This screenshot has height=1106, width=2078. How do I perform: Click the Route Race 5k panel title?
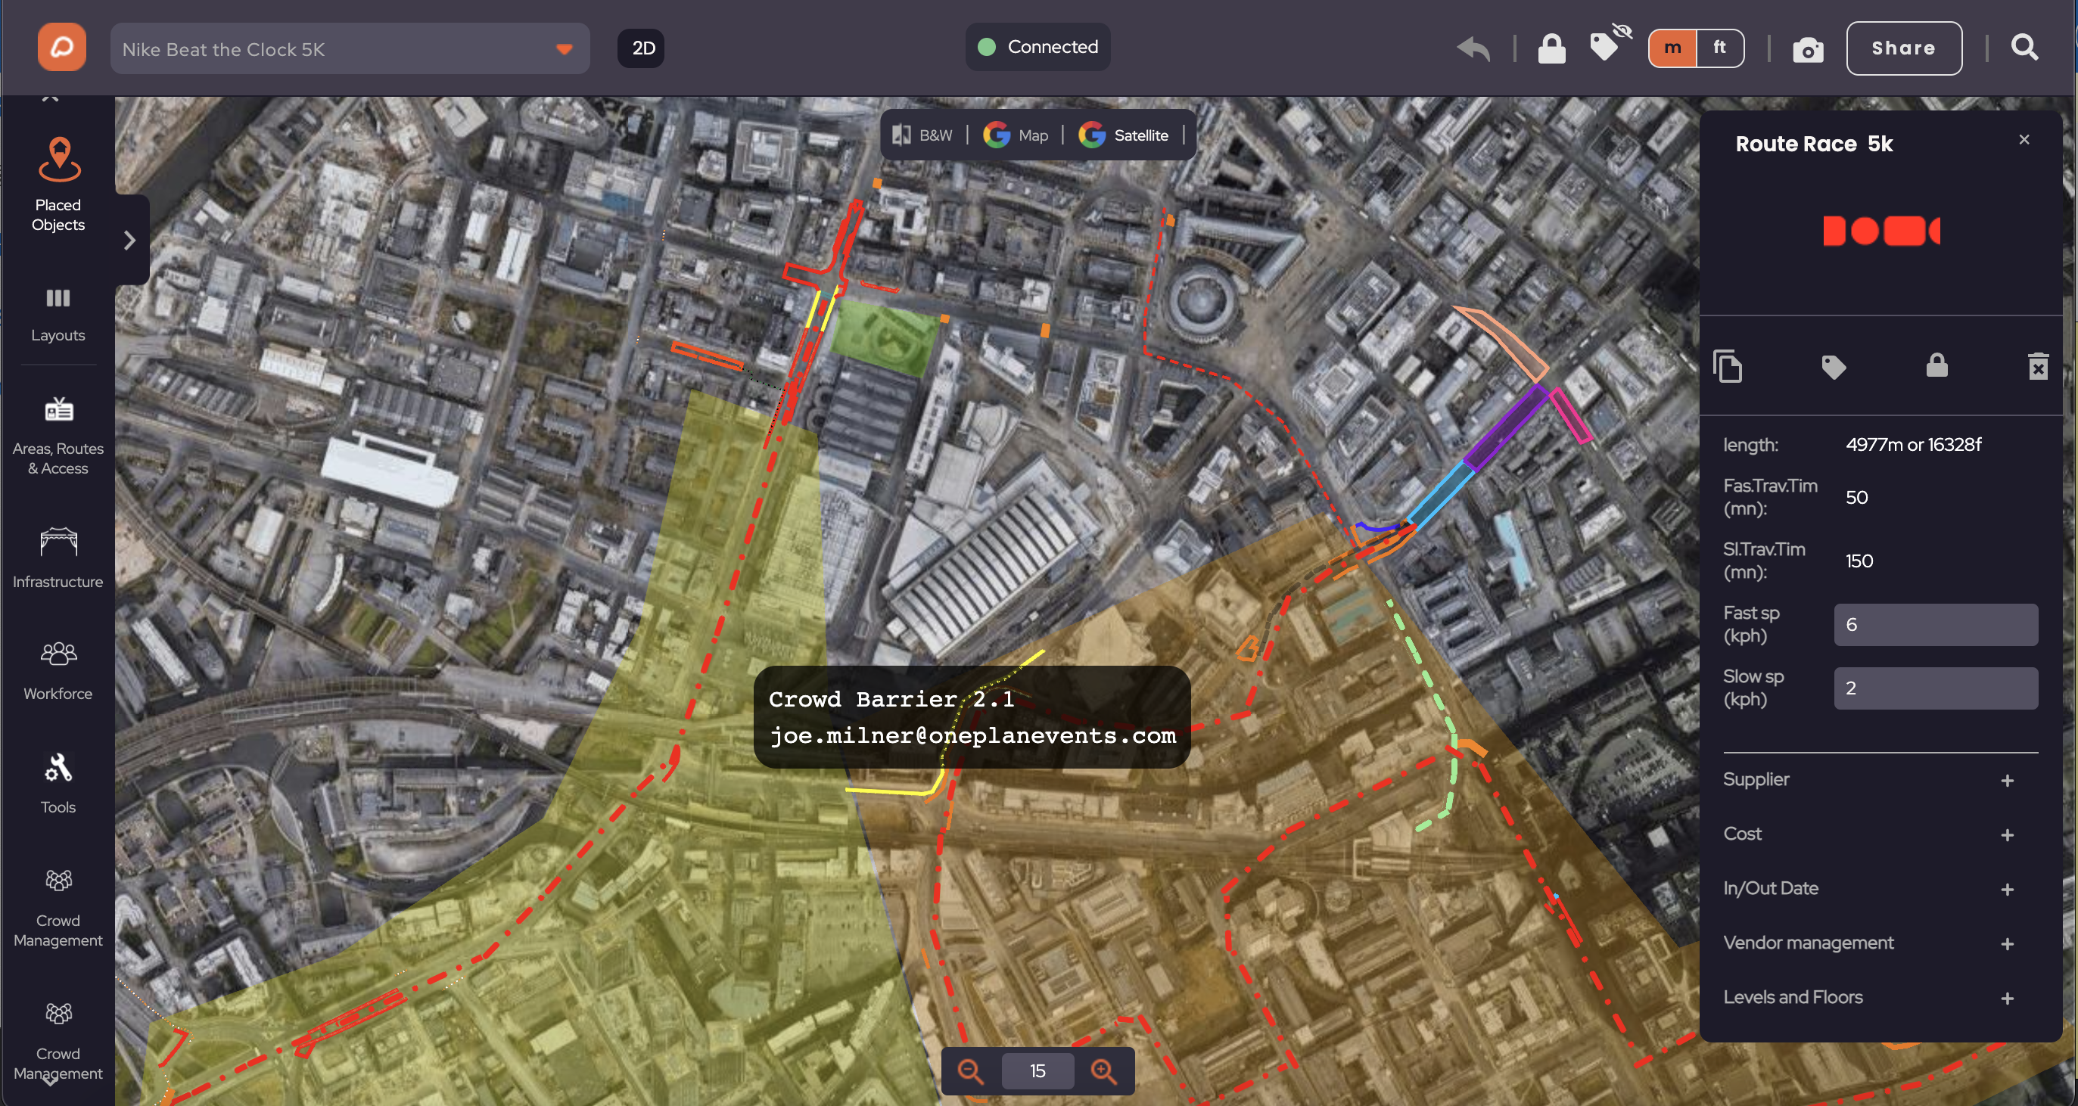click(1813, 144)
